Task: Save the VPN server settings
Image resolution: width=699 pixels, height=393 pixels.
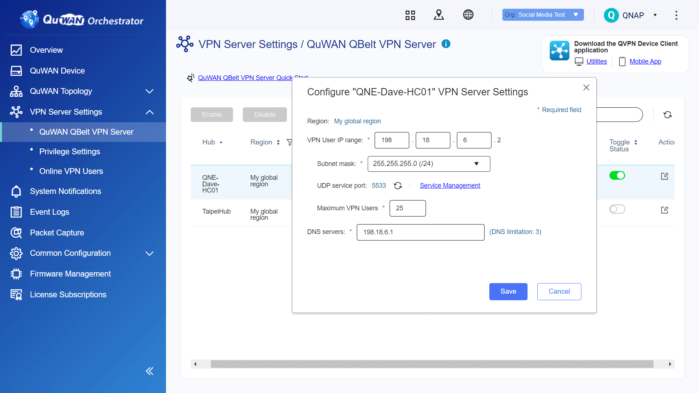Action: pyautogui.click(x=508, y=291)
